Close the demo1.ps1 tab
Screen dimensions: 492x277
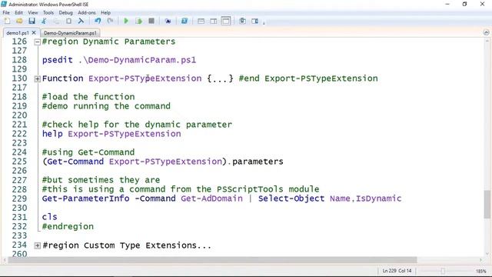(x=34, y=32)
